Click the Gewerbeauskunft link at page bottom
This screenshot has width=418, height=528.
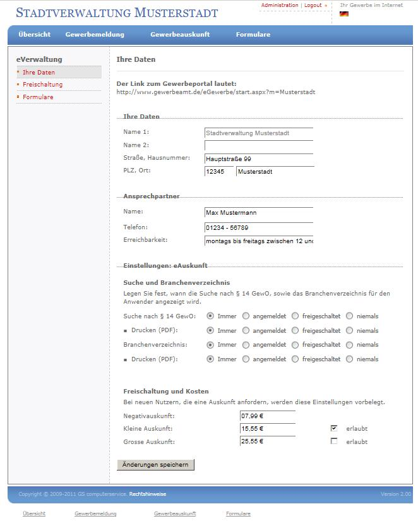tap(175, 514)
